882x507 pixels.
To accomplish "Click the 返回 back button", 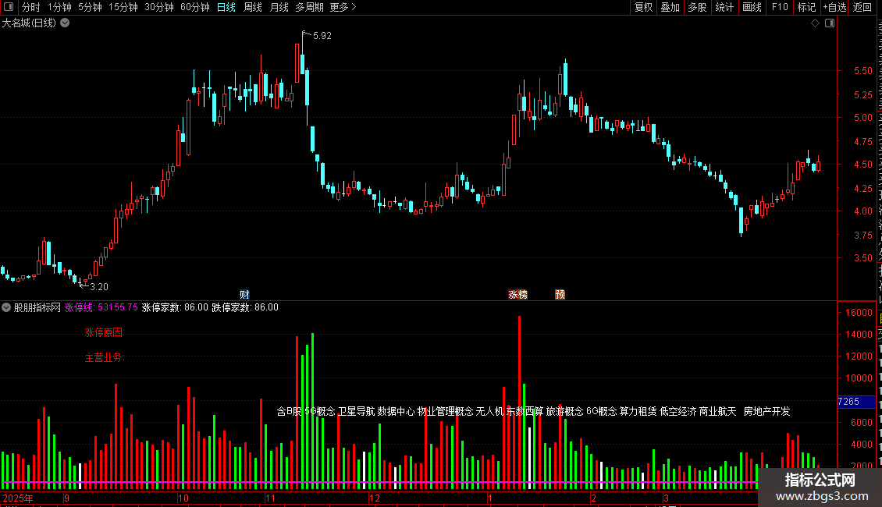I will [862, 7].
